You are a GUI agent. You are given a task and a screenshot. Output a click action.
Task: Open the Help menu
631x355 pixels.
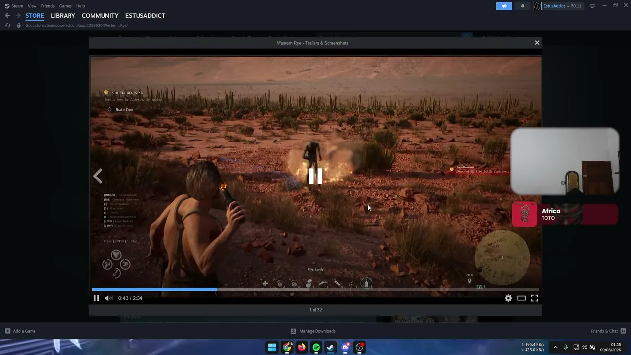coord(80,6)
